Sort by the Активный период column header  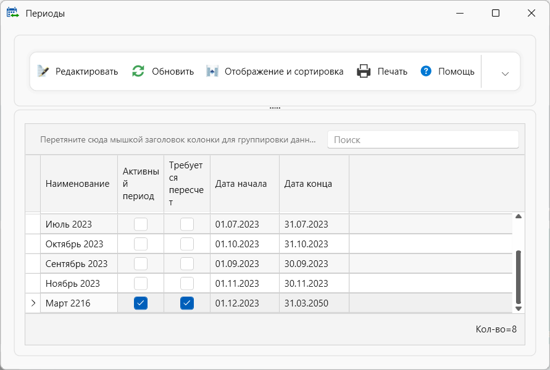click(141, 184)
